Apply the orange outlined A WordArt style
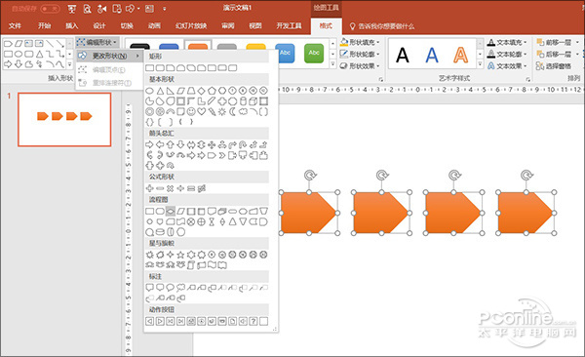585x357 pixels. tap(461, 55)
